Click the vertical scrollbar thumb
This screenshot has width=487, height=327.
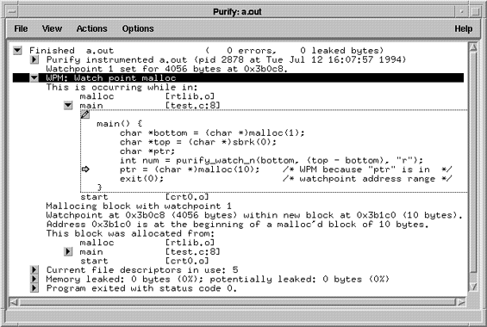pyautogui.click(x=473, y=163)
